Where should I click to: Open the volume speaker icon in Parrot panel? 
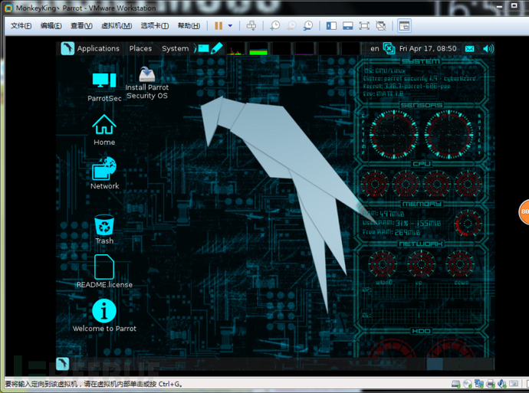click(488, 49)
